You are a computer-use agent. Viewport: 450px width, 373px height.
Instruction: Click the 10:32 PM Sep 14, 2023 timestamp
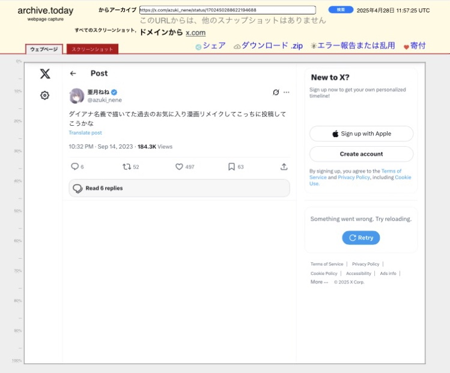(x=101, y=147)
